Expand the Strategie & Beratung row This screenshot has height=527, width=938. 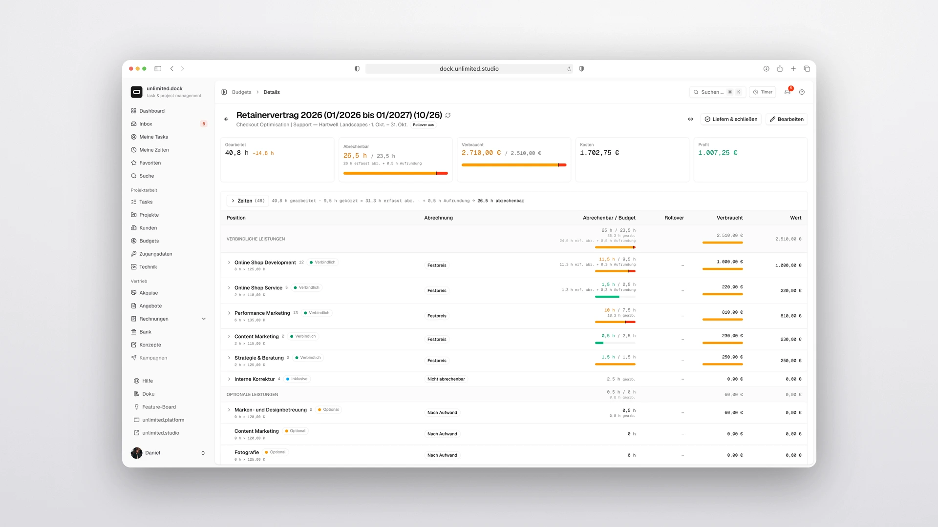(x=229, y=358)
